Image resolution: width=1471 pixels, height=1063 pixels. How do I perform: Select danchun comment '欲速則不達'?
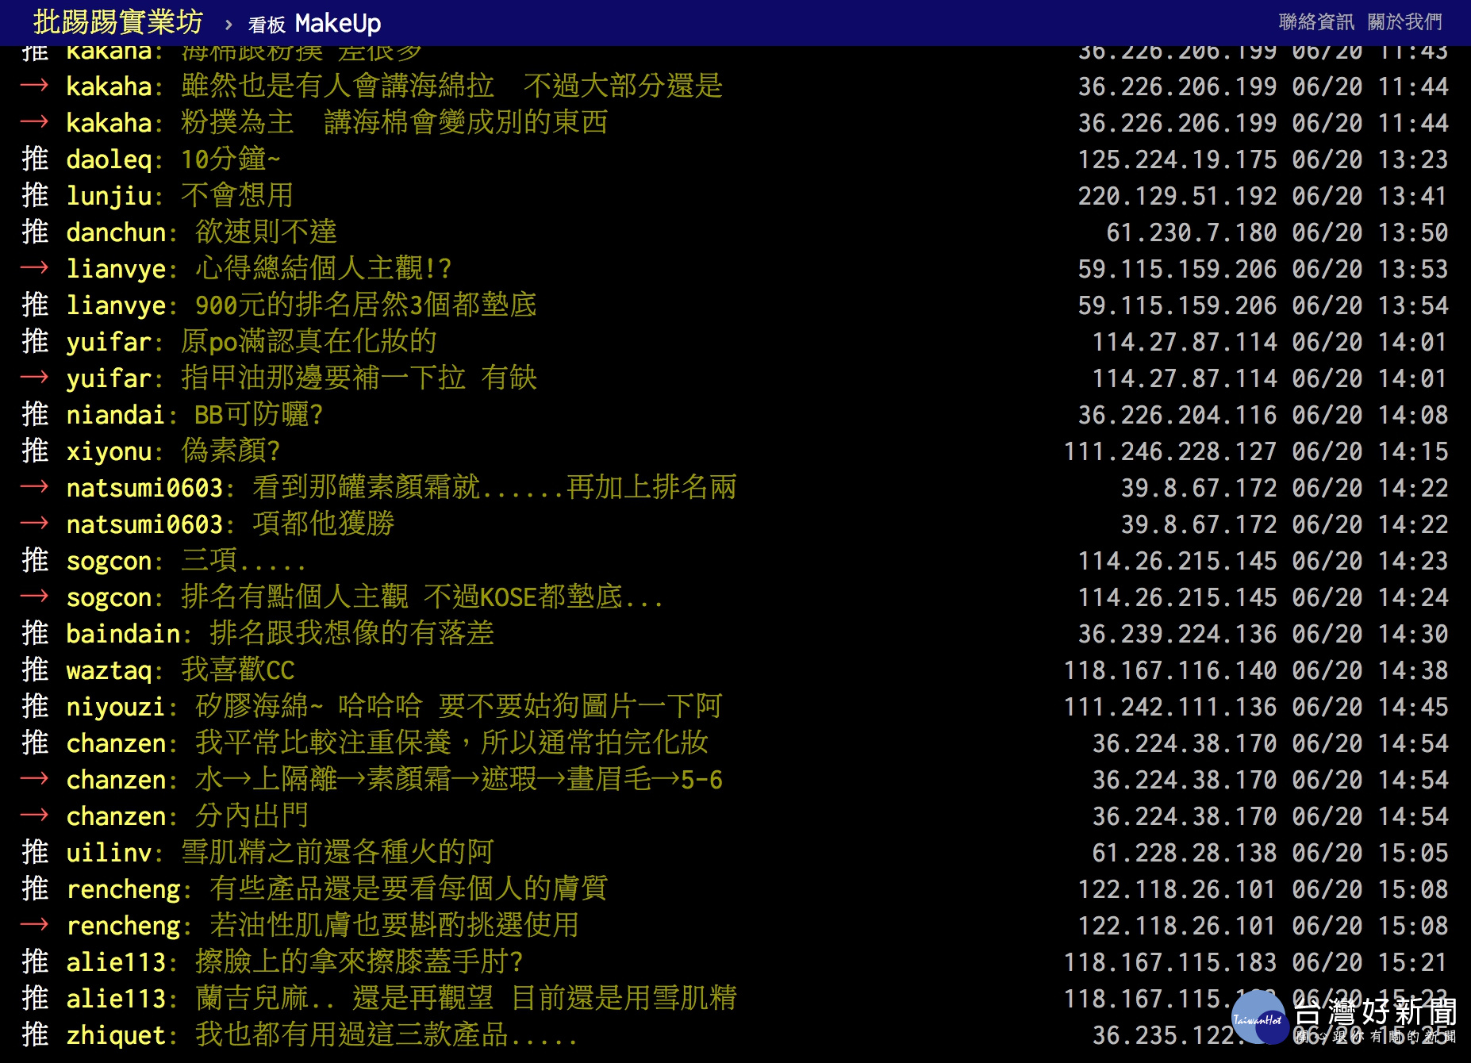tap(266, 232)
